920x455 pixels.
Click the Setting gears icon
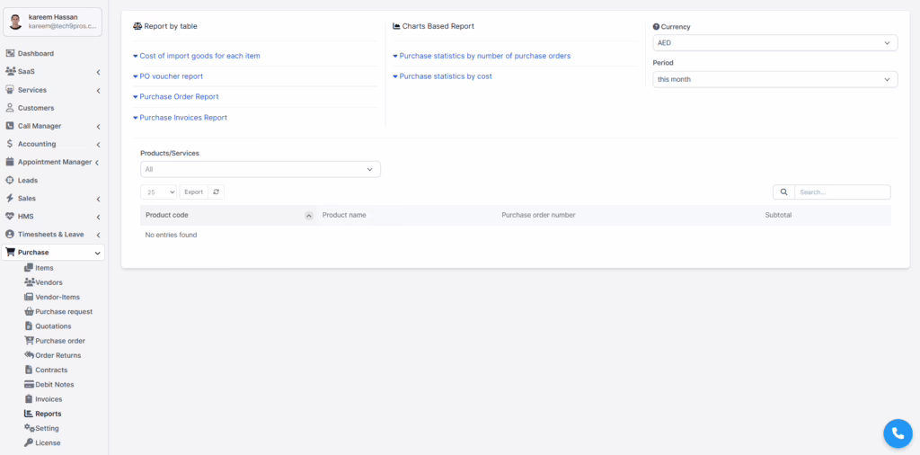[x=30, y=428]
